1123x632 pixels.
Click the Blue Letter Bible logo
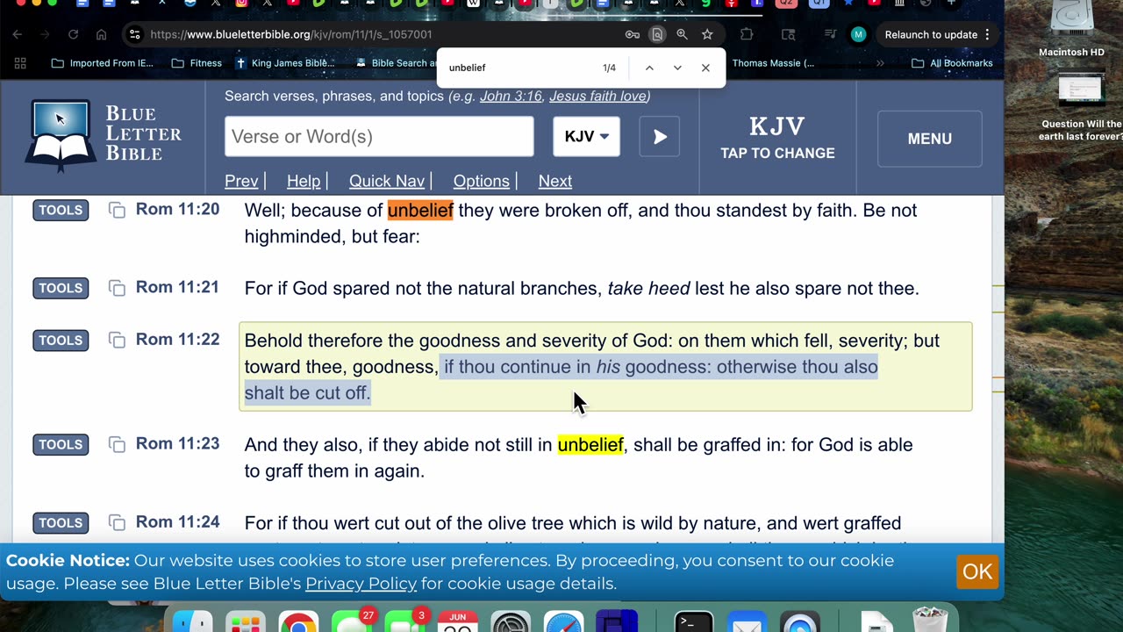105,133
